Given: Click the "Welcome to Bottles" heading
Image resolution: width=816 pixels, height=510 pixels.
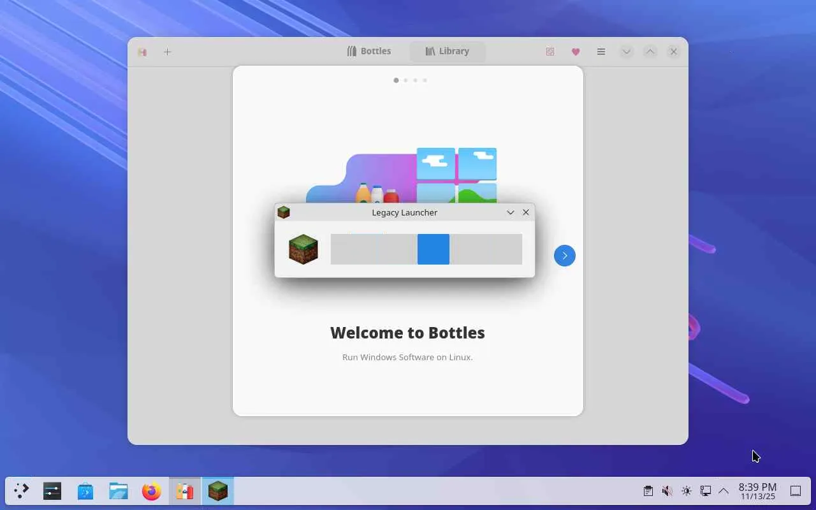Looking at the screenshot, I should (x=407, y=333).
